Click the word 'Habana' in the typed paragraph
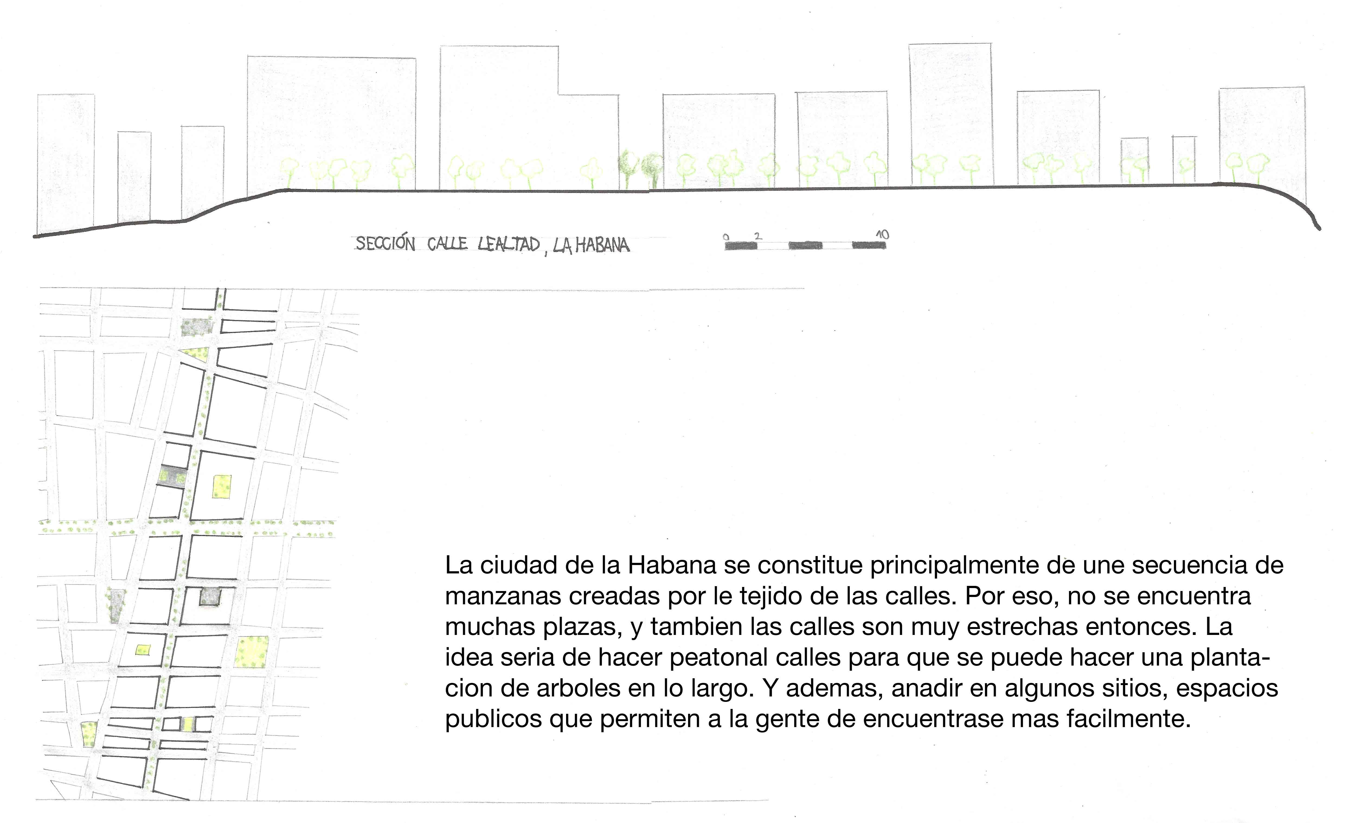This screenshot has height=823, width=1355. (x=672, y=565)
